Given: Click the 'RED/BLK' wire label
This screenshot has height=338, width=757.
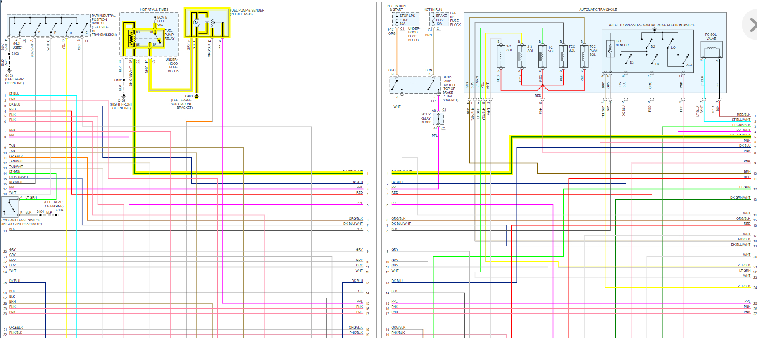Looking at the screenshot, I should coord(743,115).
